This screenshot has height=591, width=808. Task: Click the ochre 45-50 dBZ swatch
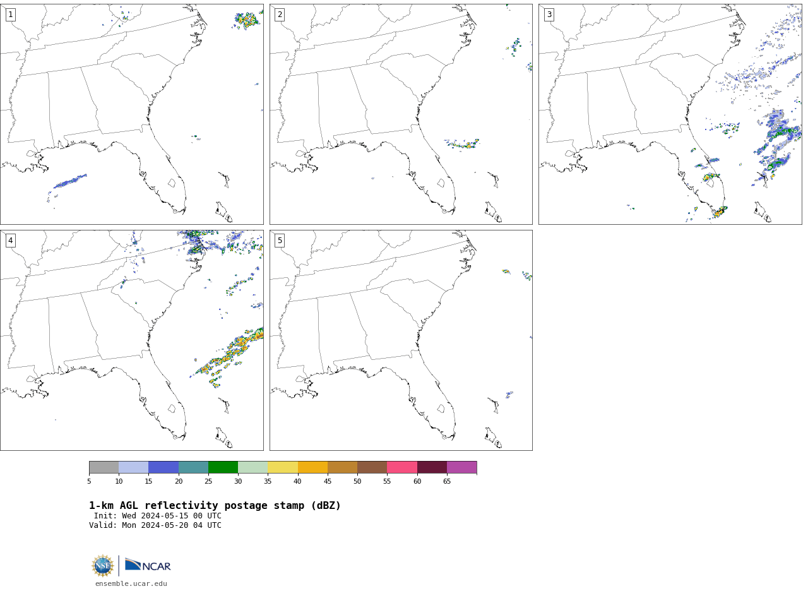click(342, 467)
